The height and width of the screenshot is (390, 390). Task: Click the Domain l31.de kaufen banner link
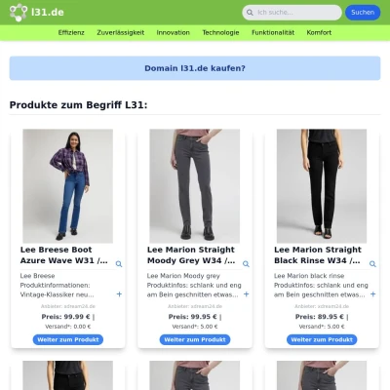(x=195, y=68)
